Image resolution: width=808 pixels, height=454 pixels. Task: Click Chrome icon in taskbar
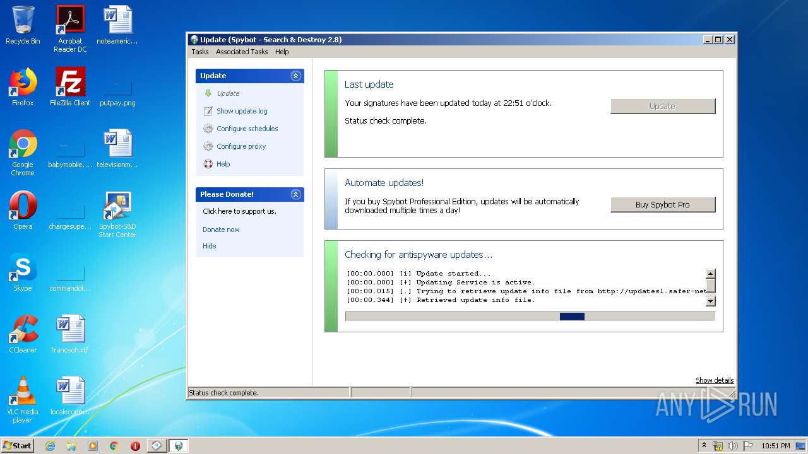pos(114,446)
